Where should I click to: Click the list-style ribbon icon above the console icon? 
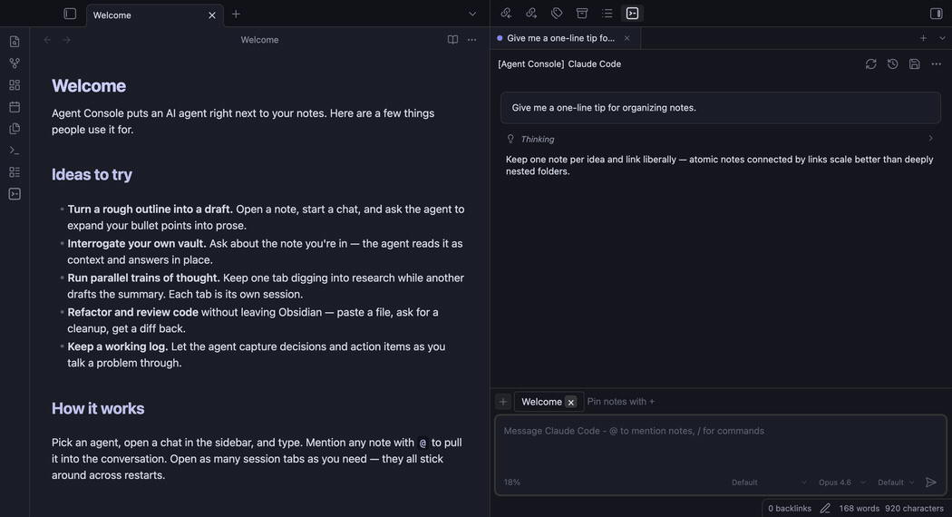click(15, 172)
